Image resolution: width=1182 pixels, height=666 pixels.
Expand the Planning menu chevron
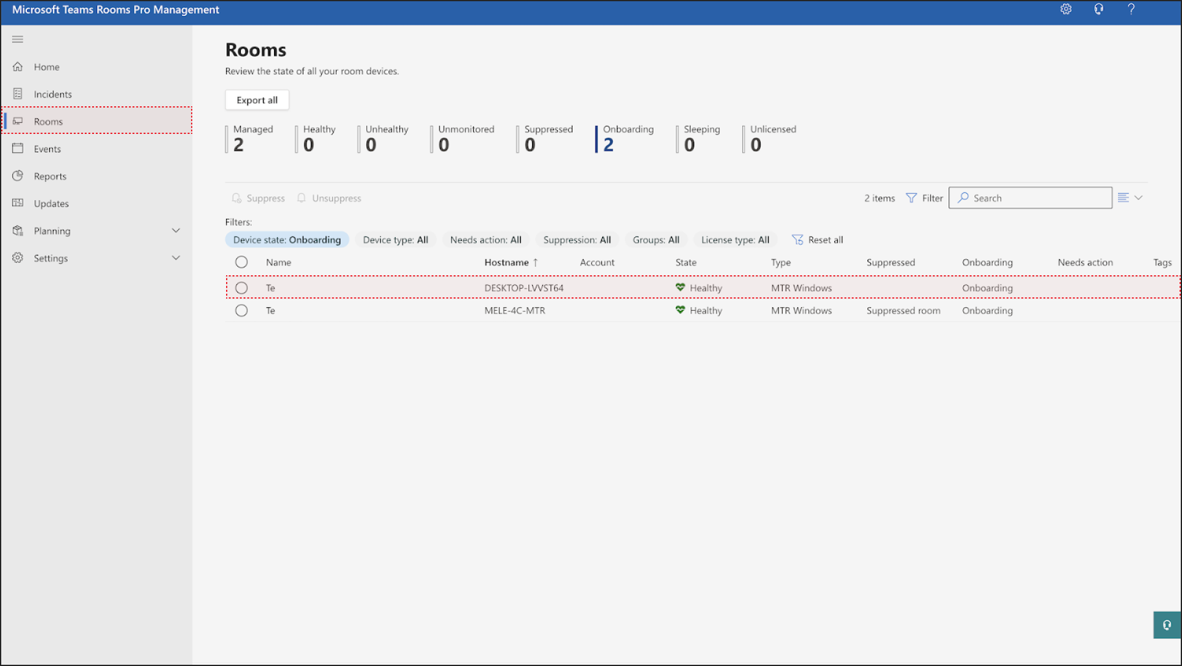(x=176, y=231)
